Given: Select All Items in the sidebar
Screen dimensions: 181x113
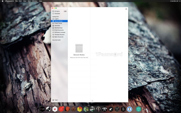Looking at the screenshot, I should (x=59, y=11).
